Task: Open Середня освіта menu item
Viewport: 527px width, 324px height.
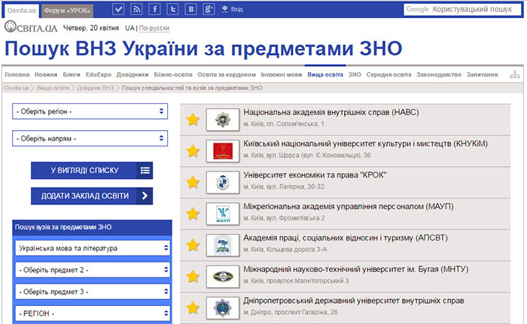Action: tap(389, 74)
